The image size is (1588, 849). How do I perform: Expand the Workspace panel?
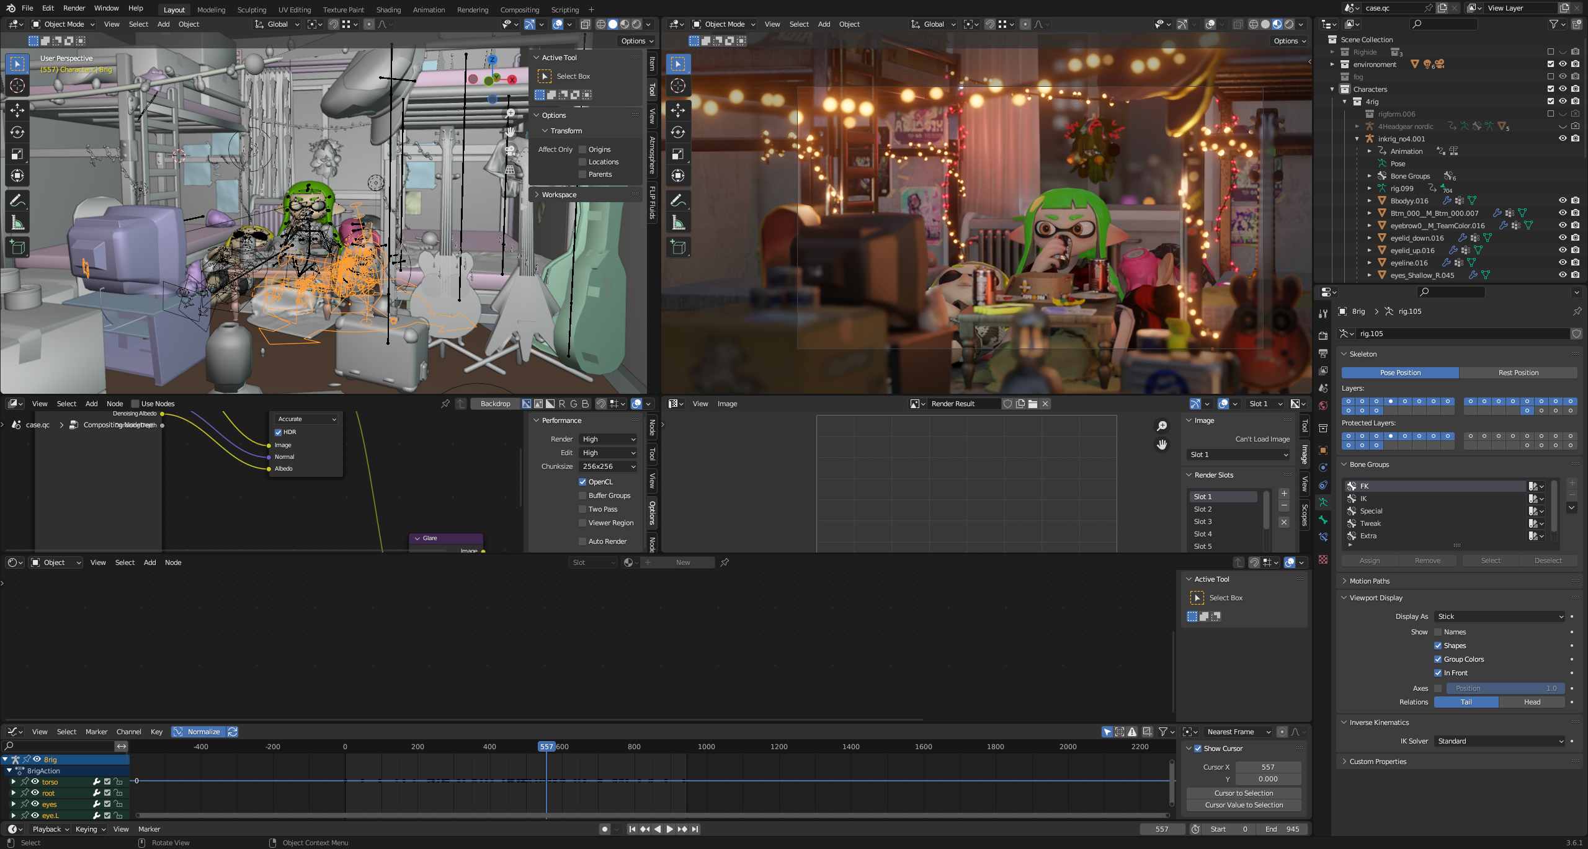[559, 195]
